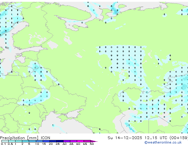Click the "20" legend scale label
188x145 pixels.
point(51,144)
